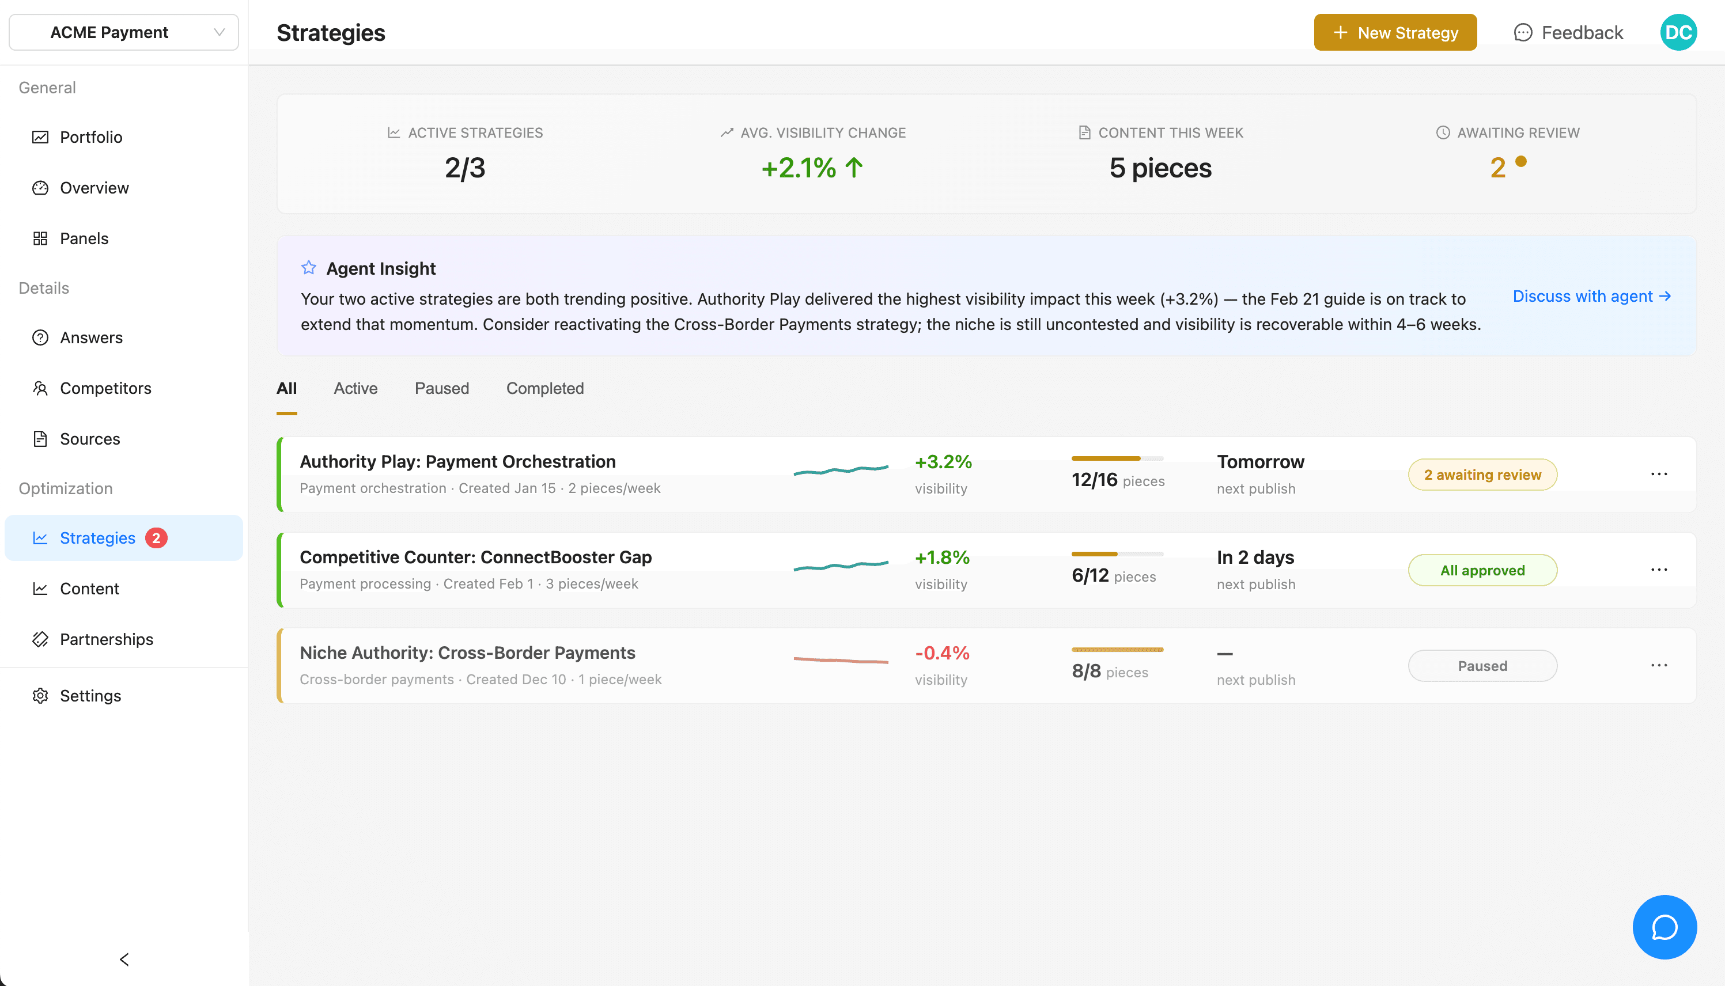Click the DC user avatar
Image resolution: width=1725 pixels, height=986 pixels.
(1678, 32)
